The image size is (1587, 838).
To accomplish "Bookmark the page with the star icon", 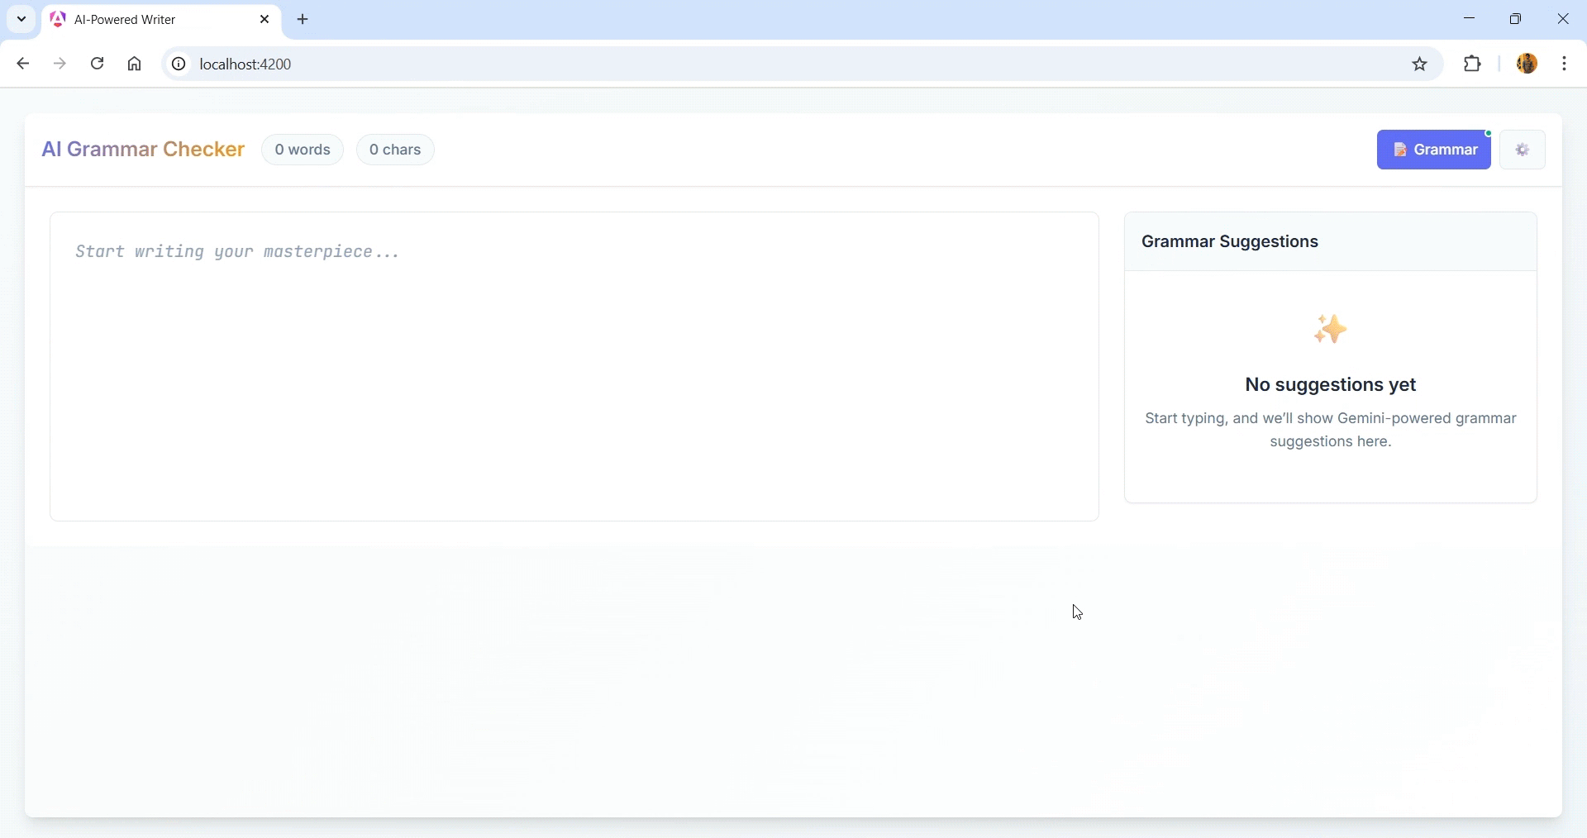I will tap(1420, 64).
